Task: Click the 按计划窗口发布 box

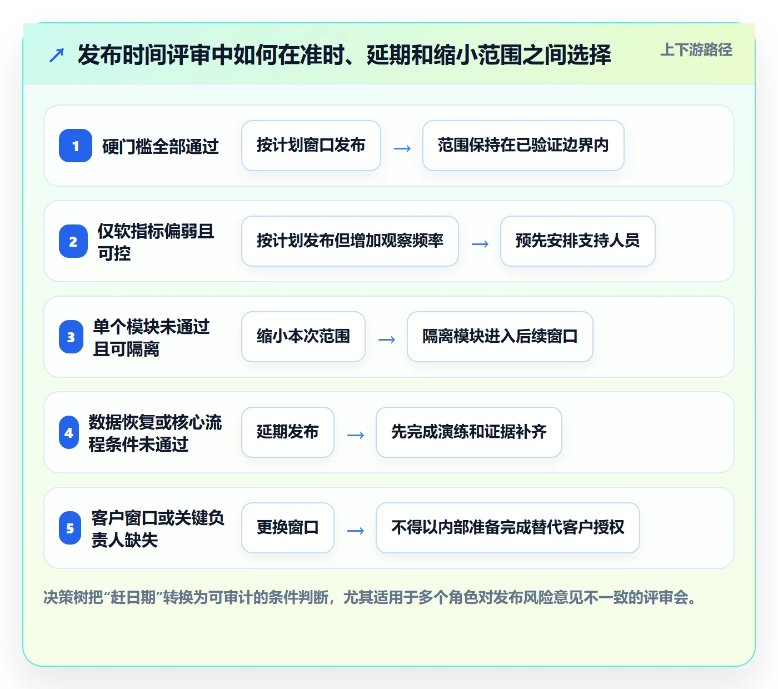Action: click(311, 146)
